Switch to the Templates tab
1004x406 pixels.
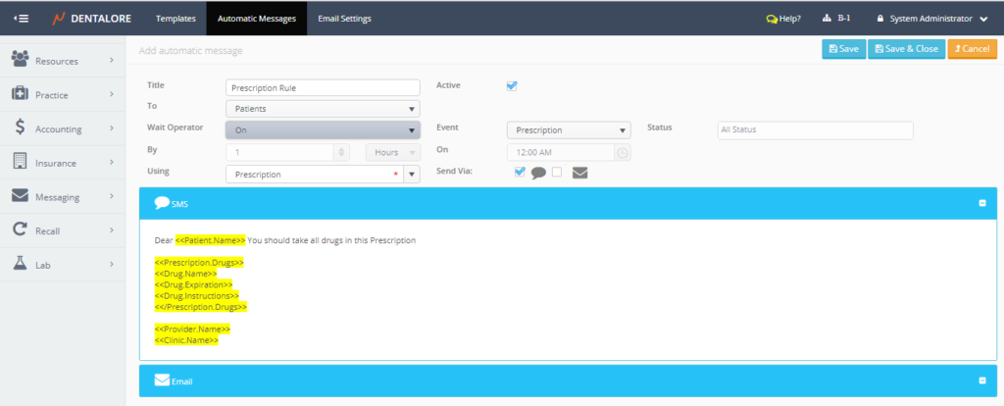point(176,18)
